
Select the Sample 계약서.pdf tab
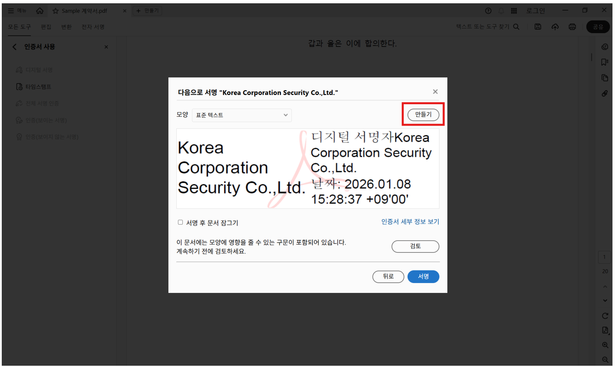84,10
